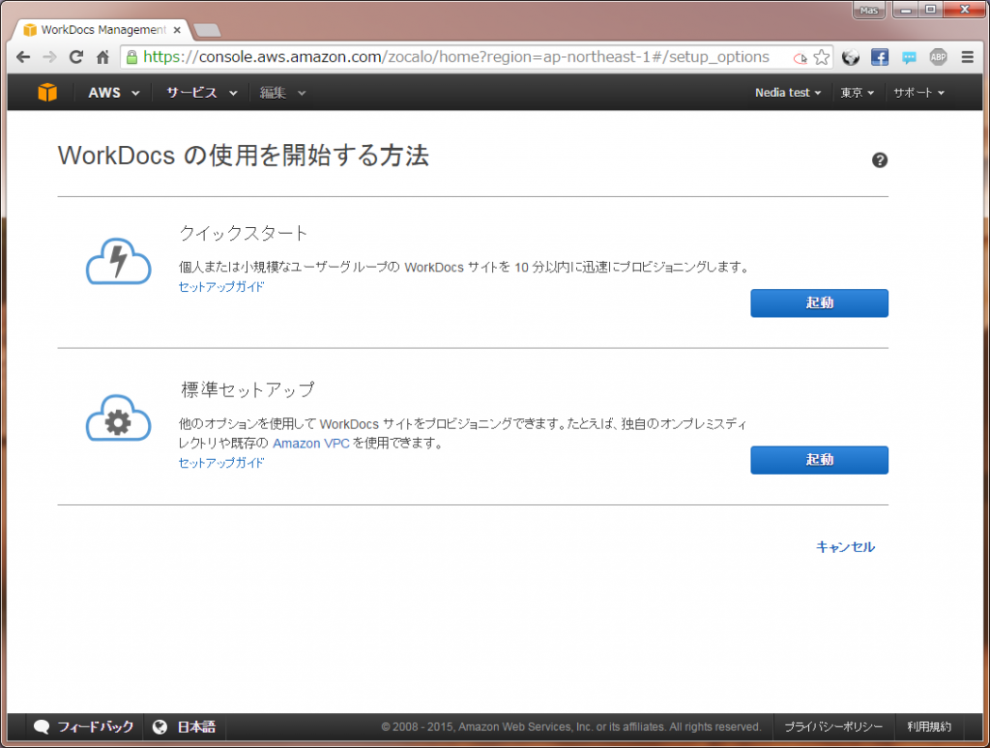Image resolution: width=990 pixels, height=748 pixels.
Task: Open the Standard Setup セットアップガイド link
Action: pyautogui.click(x=221, y=463)
